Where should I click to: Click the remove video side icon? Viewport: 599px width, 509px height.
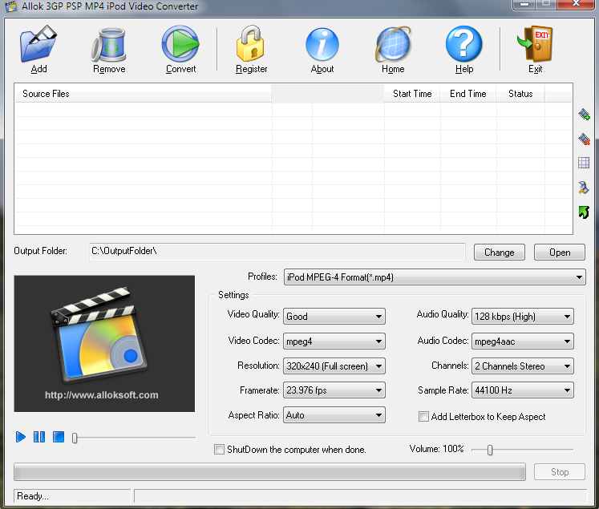[x=584, y=139]
